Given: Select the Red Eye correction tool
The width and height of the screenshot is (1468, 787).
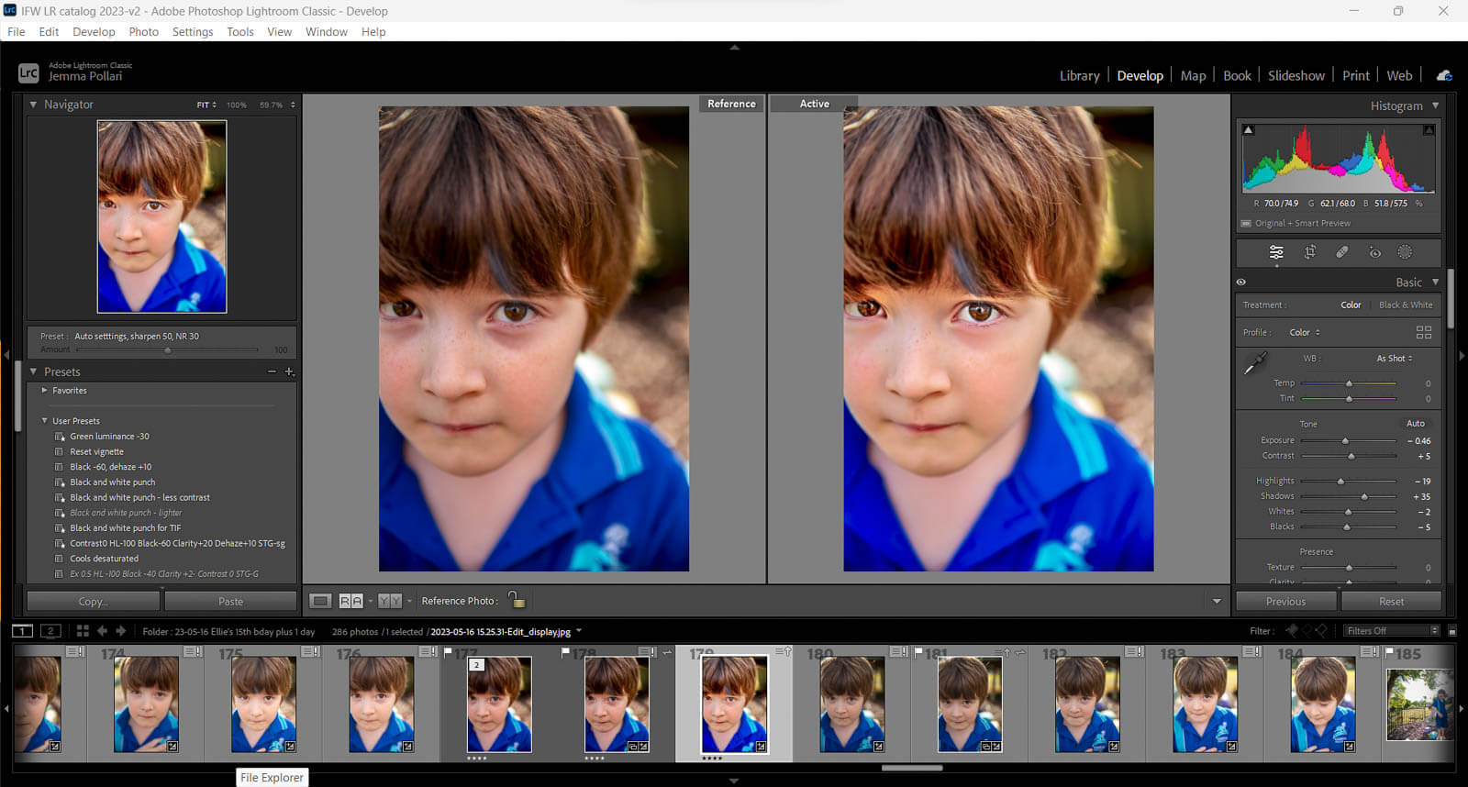Looking at the screenshot, I should point(1374,252).
